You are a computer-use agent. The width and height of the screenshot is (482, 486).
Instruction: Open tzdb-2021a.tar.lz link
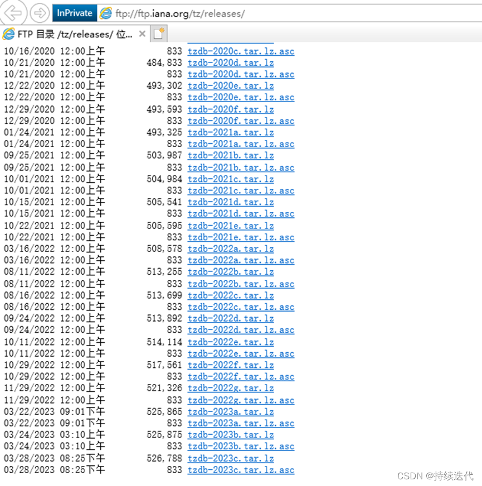[x=230, y=132]
